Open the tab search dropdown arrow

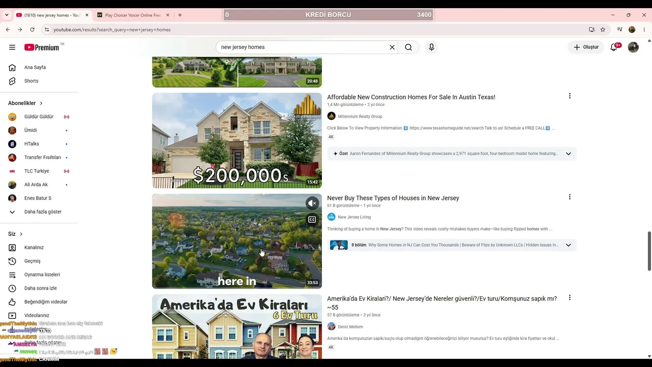click(7, 15)
